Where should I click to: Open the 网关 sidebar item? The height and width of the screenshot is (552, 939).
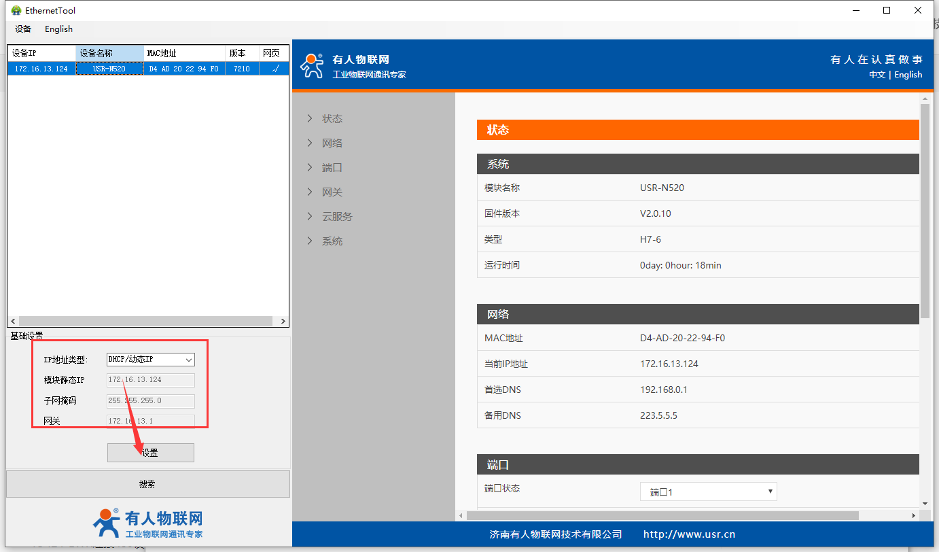tap(332, 192)
